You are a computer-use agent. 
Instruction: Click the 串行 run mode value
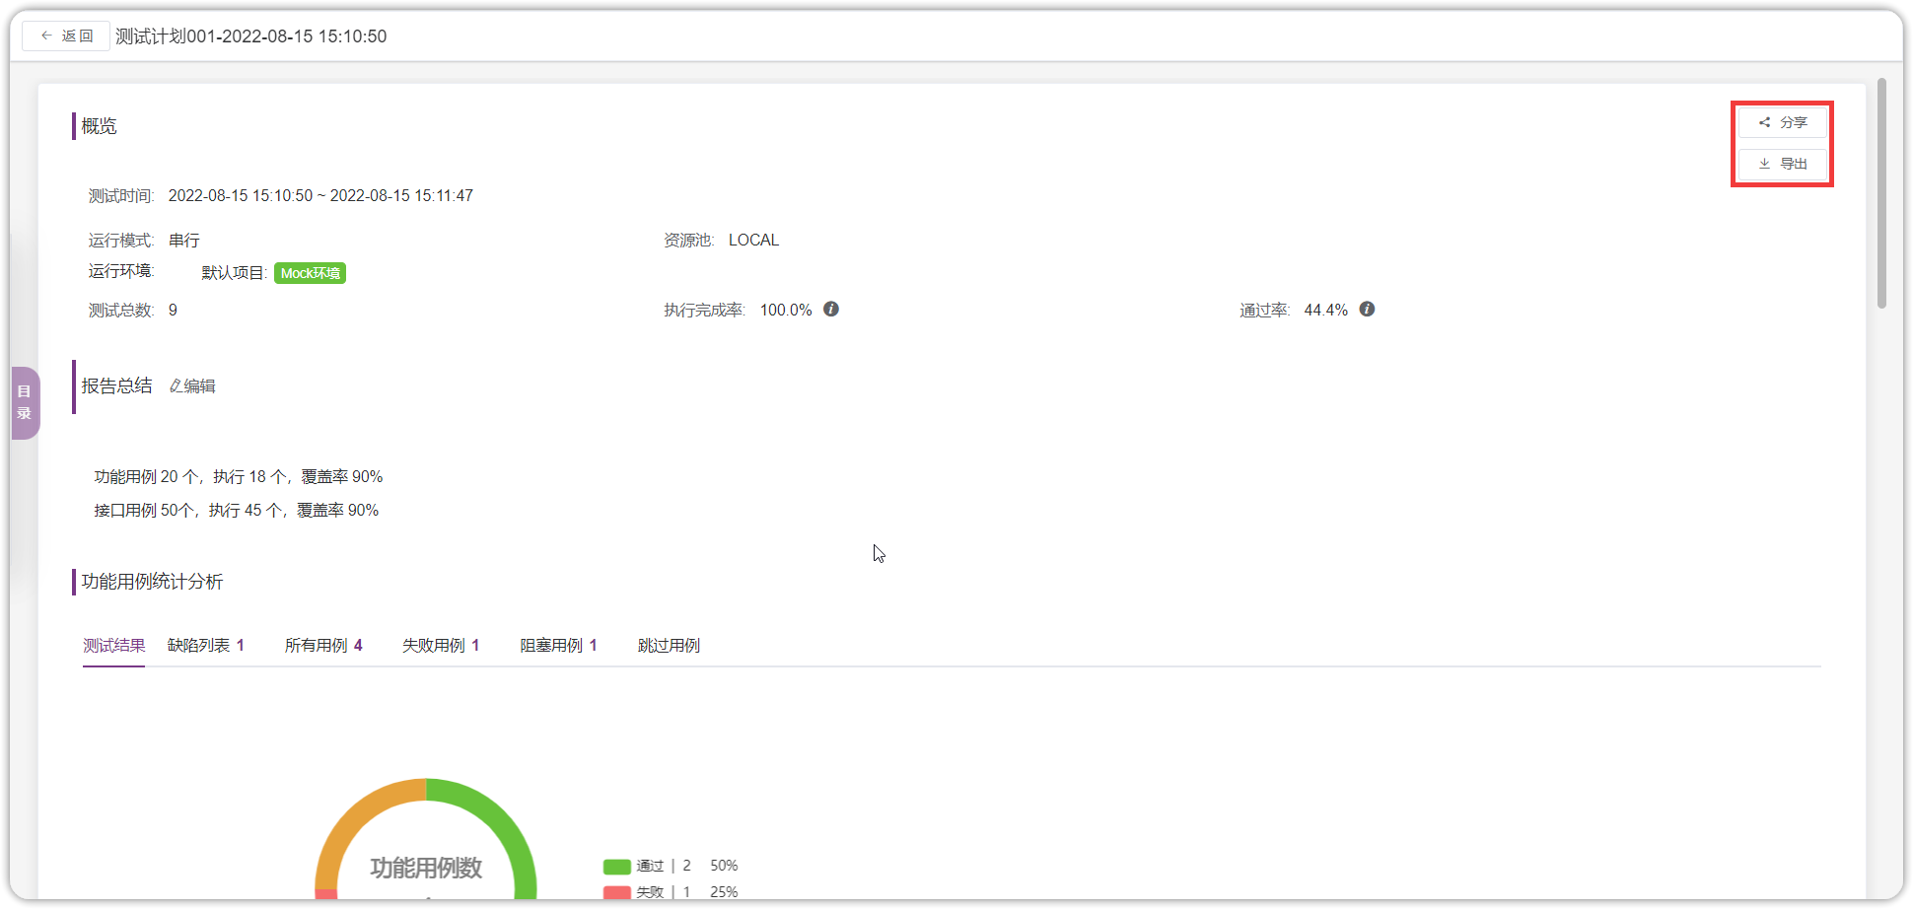tap(184, 241)
